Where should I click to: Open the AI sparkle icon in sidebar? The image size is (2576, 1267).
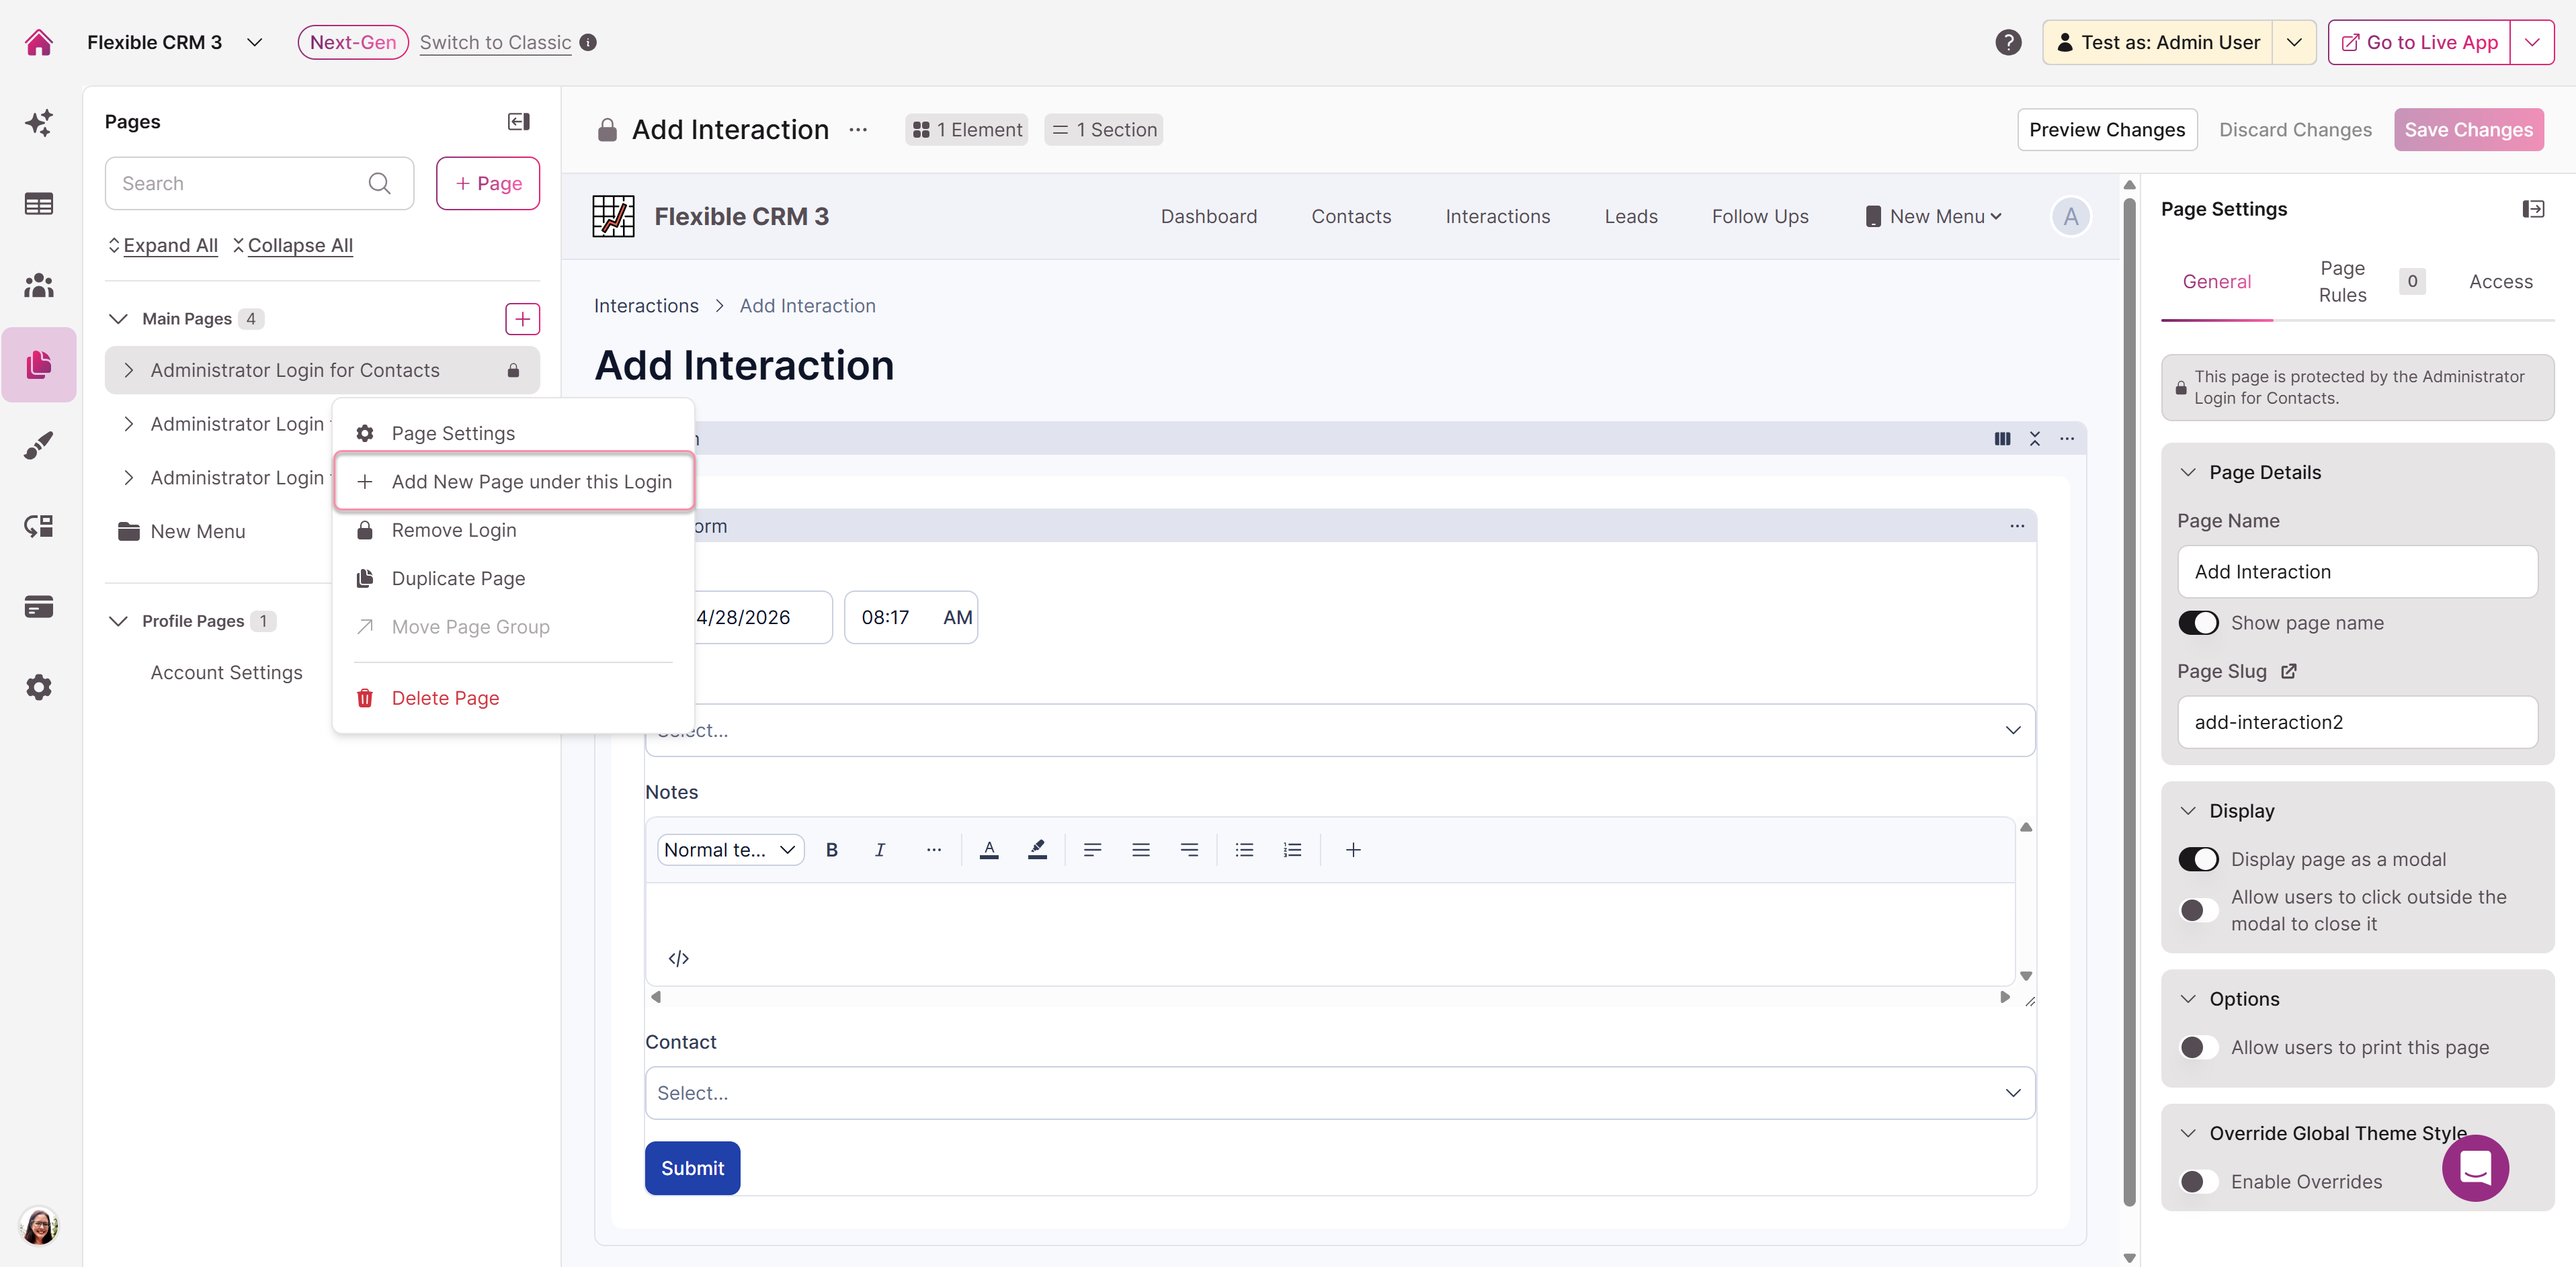pos(38,123)
